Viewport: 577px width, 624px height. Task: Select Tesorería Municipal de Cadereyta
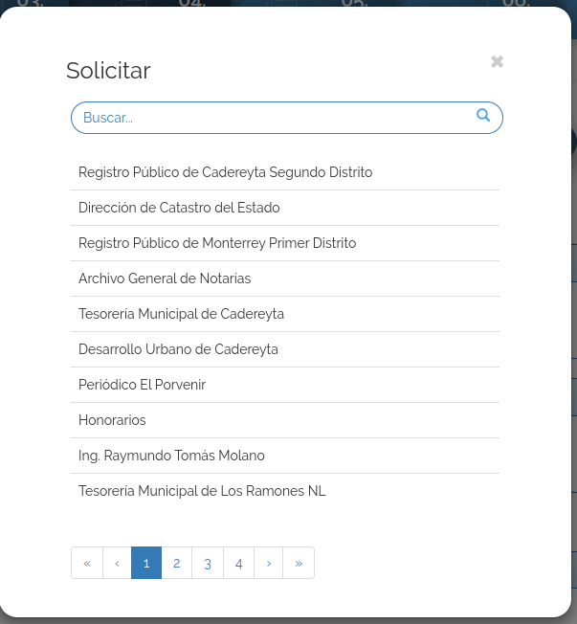pyautogui.click(x=182, y=314)
